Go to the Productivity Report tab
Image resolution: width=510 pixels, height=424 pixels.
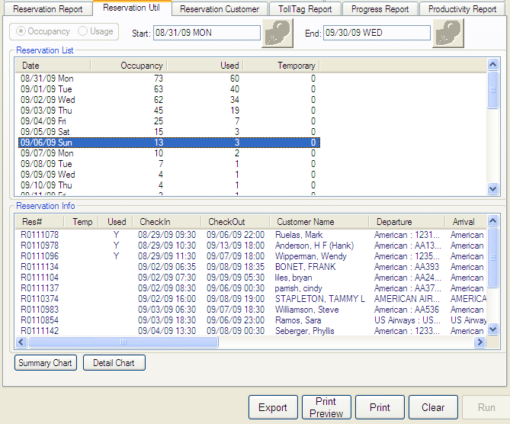pos(462,9)
